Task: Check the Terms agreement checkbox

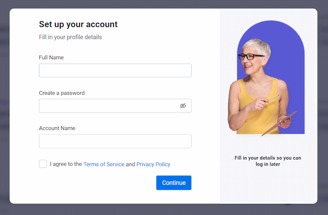Action: (43, 164)
